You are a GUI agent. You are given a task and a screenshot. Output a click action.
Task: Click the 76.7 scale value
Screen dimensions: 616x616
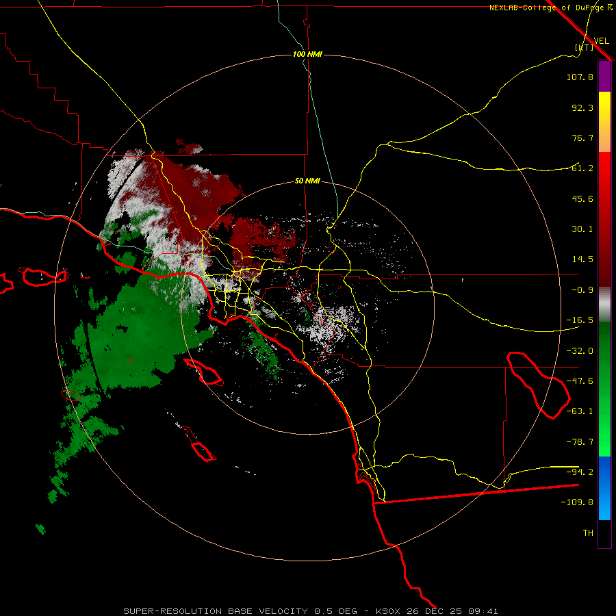click(582, 138)
